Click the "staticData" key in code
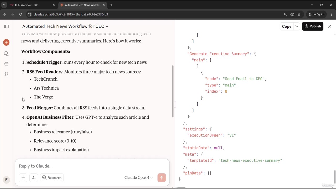 196,148
